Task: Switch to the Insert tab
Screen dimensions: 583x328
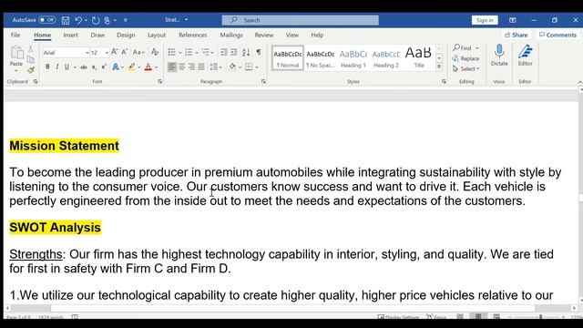Action: [70, 35]
